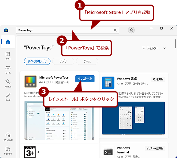Open the Windows Terminal title link

pos(124,150)
